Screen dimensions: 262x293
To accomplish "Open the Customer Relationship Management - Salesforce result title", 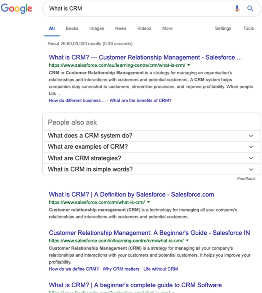I will click(145, 57).
